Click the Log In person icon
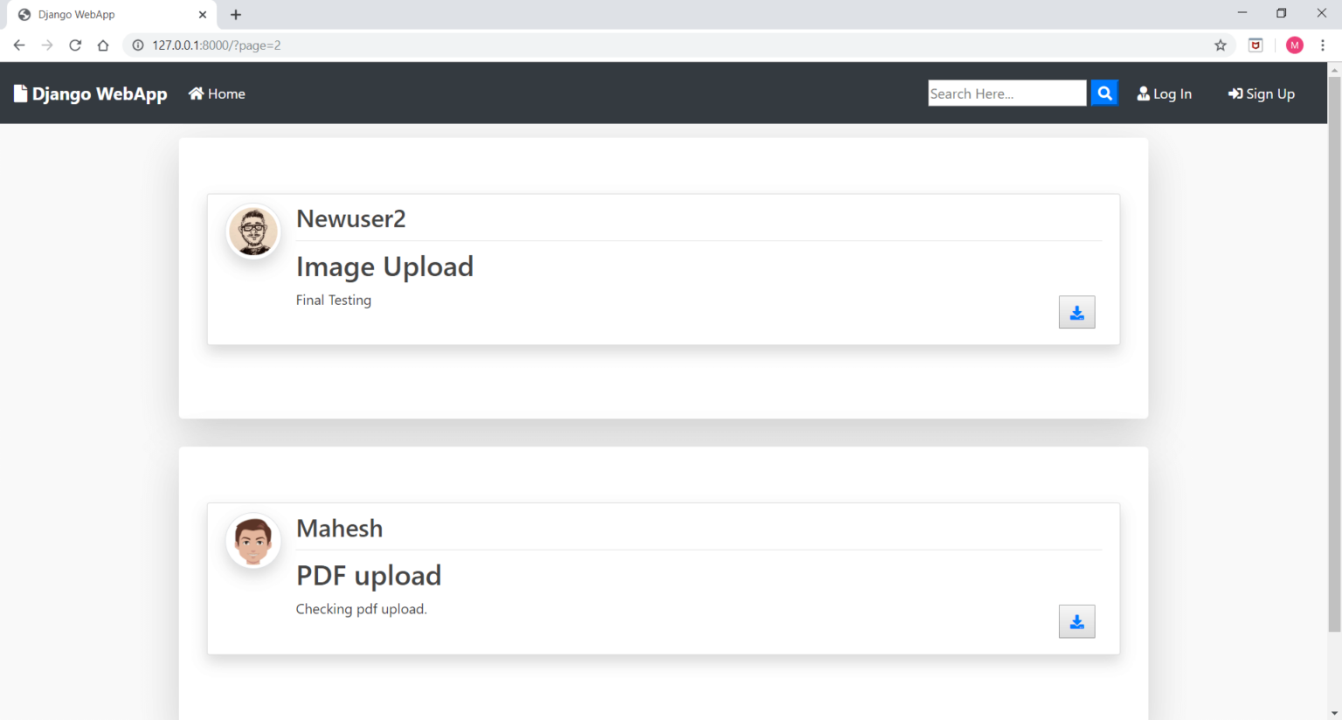This screenshot has width=1342, height=720. point(1143,93)
